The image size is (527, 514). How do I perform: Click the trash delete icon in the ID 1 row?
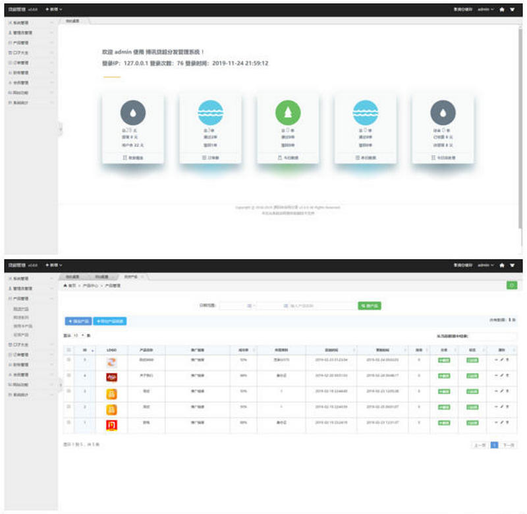coord(507,422)
